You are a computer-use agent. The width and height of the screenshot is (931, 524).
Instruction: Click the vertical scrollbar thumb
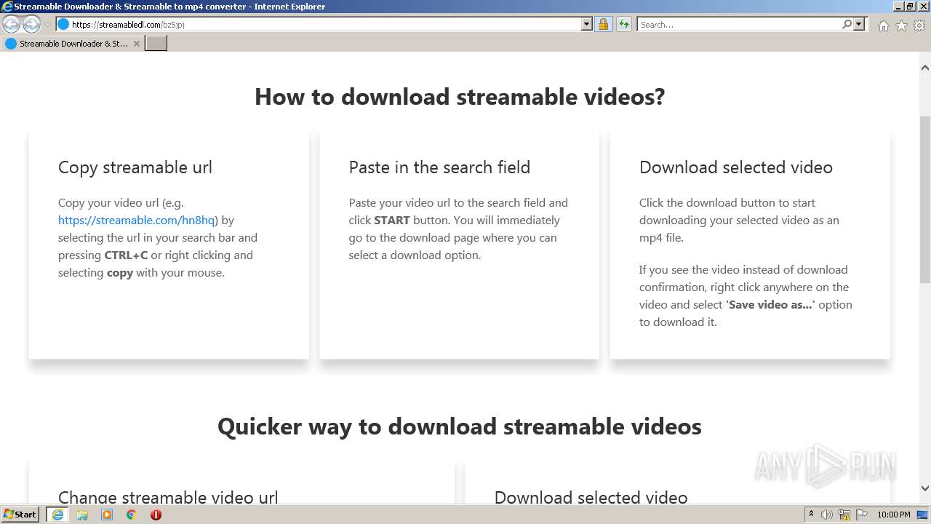click(925, 199)
